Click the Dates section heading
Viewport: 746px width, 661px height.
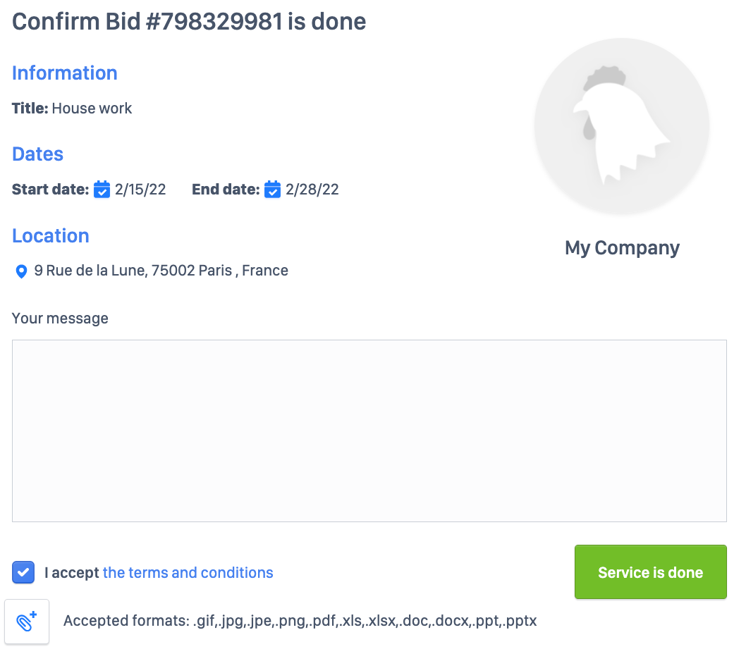pos(38,154)
